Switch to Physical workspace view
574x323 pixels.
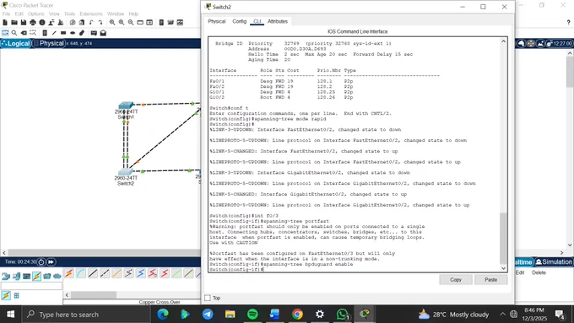(x=49, y=44)
